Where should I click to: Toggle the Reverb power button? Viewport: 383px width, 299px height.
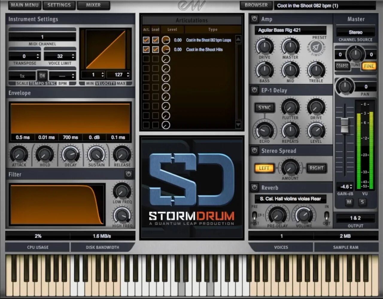pos(254,187)
